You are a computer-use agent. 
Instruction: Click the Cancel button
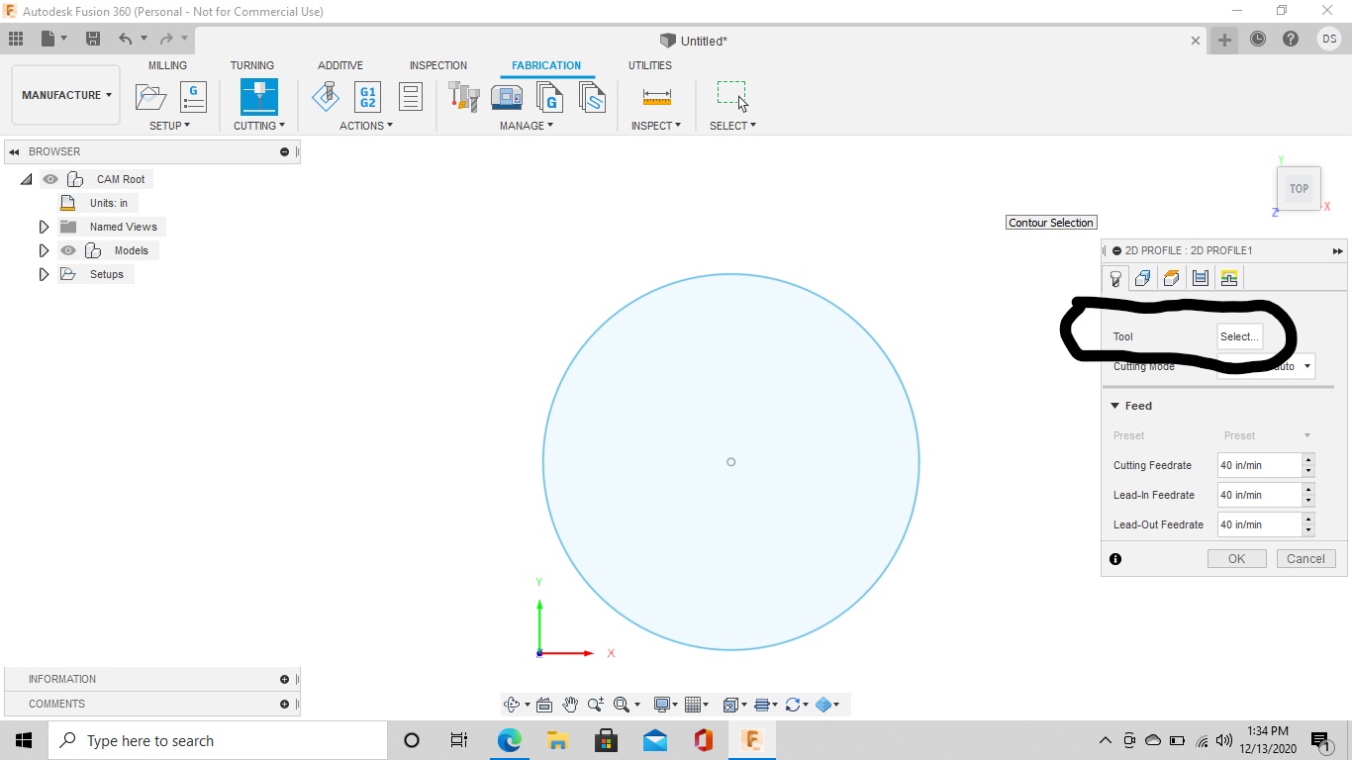tap(1305, 559)
